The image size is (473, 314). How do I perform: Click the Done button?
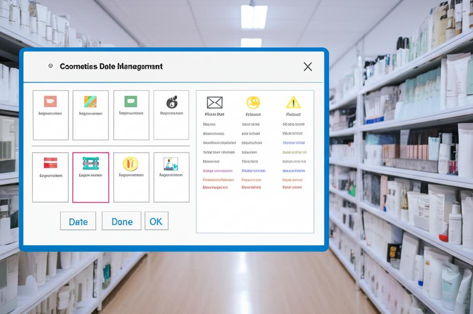pyautogui.click(x=122, y=221)
